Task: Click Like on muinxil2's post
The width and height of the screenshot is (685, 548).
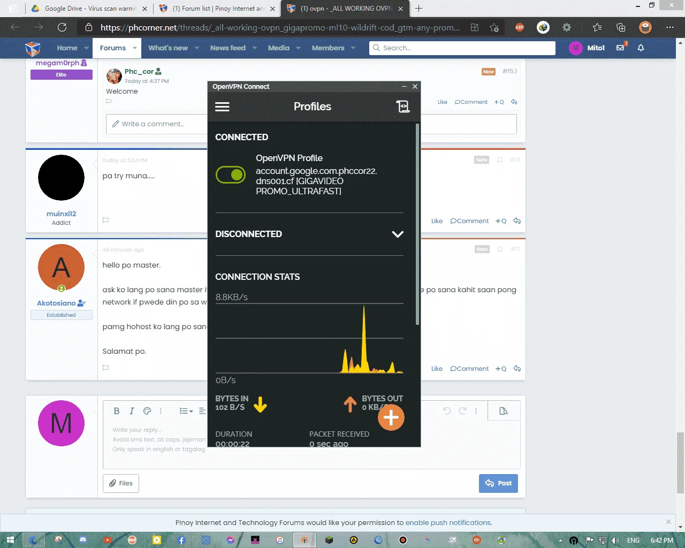Action: 437,221
